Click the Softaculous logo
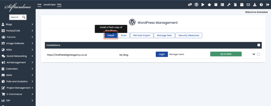Screen dimensions: 271x106 pyautogui.click(x=18, y=7)
